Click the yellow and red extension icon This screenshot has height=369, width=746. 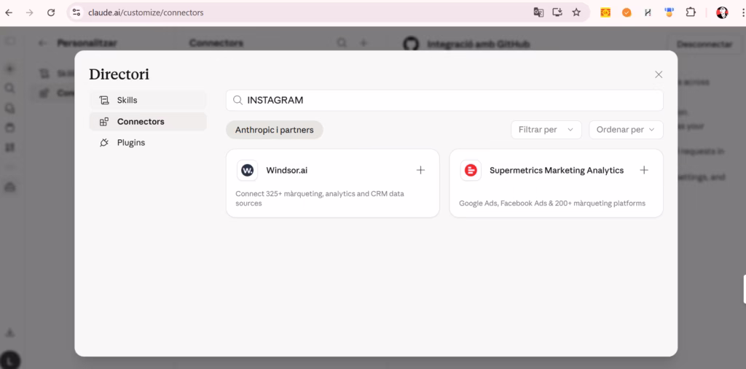click(605, 13)
